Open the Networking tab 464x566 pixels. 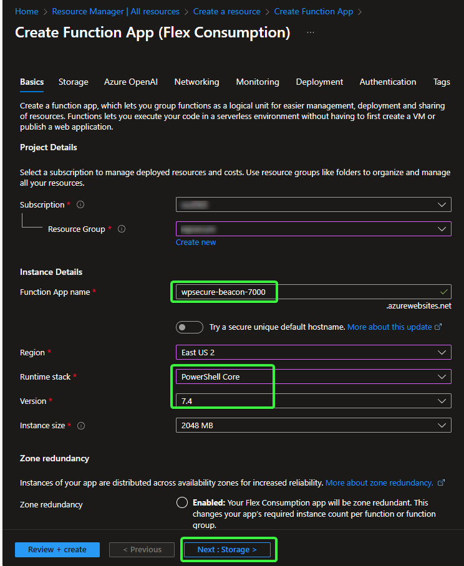tap(196, 82)
